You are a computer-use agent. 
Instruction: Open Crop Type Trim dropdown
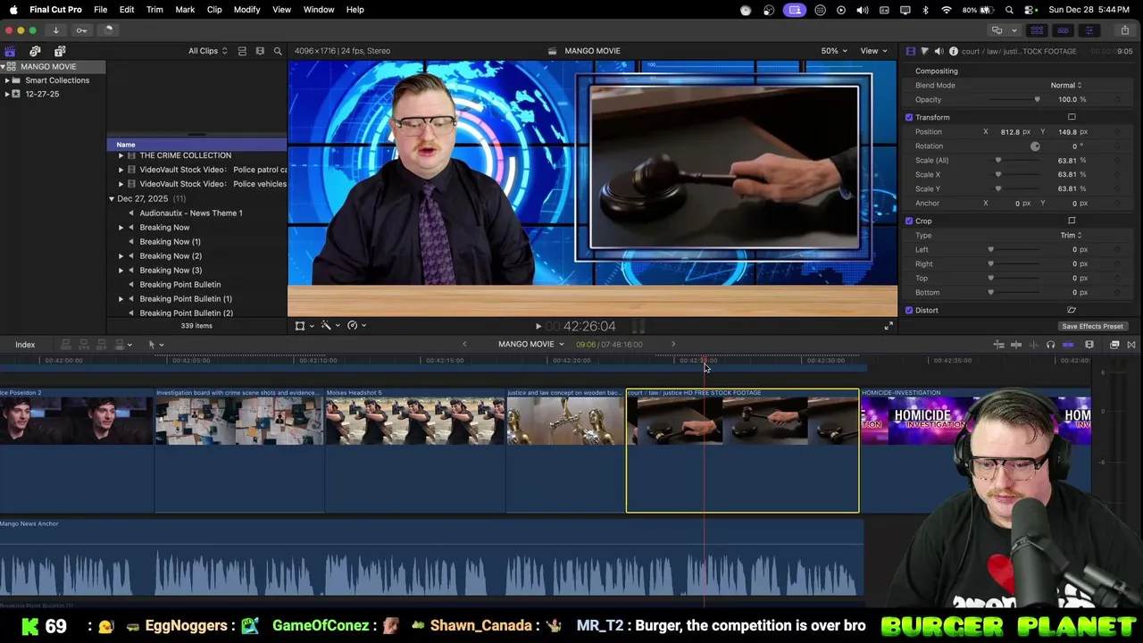[x=1071, y=235]
